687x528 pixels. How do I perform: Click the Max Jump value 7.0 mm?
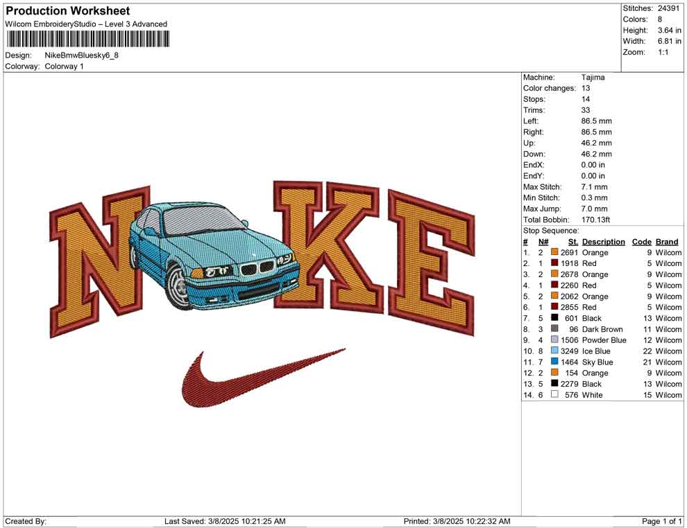[x=594, y=209]
